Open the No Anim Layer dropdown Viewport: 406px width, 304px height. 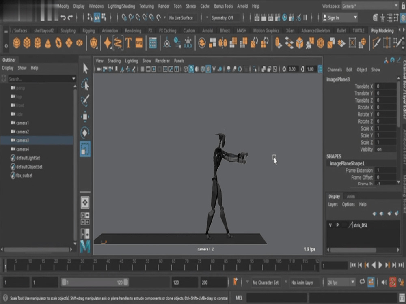(x=302, y=282)
